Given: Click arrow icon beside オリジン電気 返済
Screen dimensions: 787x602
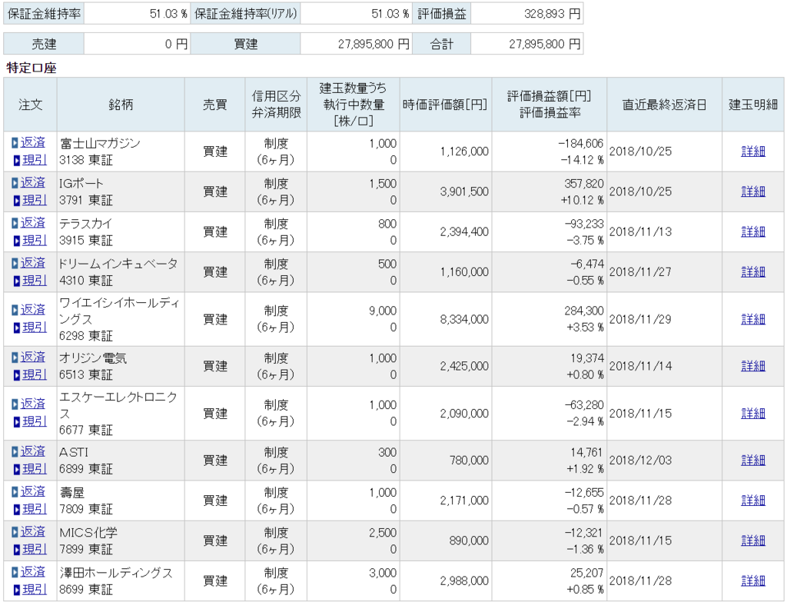Looking at the screenshot, I should 15,358.
